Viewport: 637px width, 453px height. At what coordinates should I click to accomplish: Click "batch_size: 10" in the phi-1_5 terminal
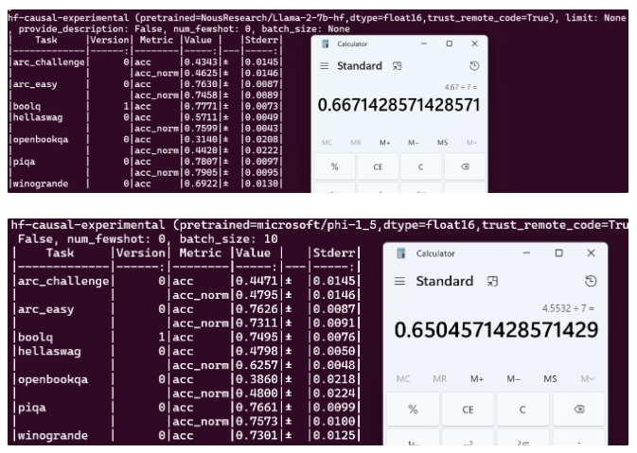coord(229,239)
